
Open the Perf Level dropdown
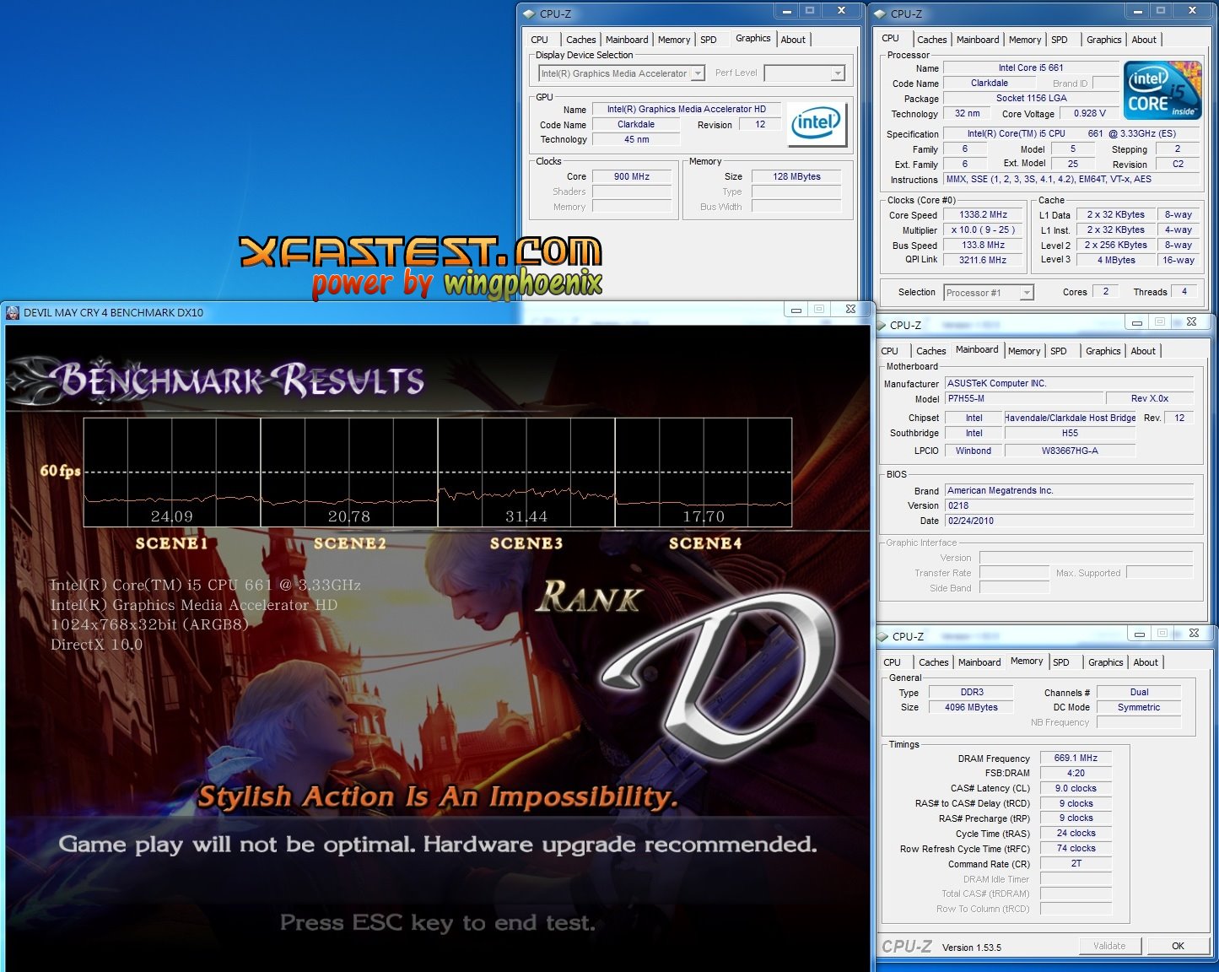tap(838, 73)
